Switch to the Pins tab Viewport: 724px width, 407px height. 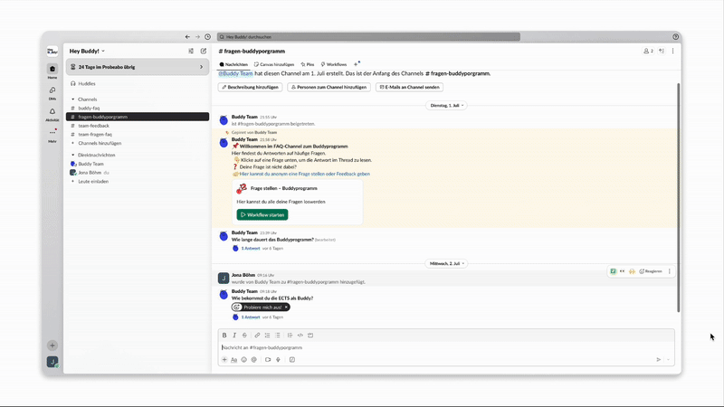click(x=310, y=64)
